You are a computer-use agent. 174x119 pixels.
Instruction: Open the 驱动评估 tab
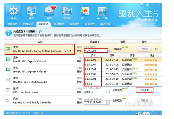pyautogui.click(x=90, y=24)
